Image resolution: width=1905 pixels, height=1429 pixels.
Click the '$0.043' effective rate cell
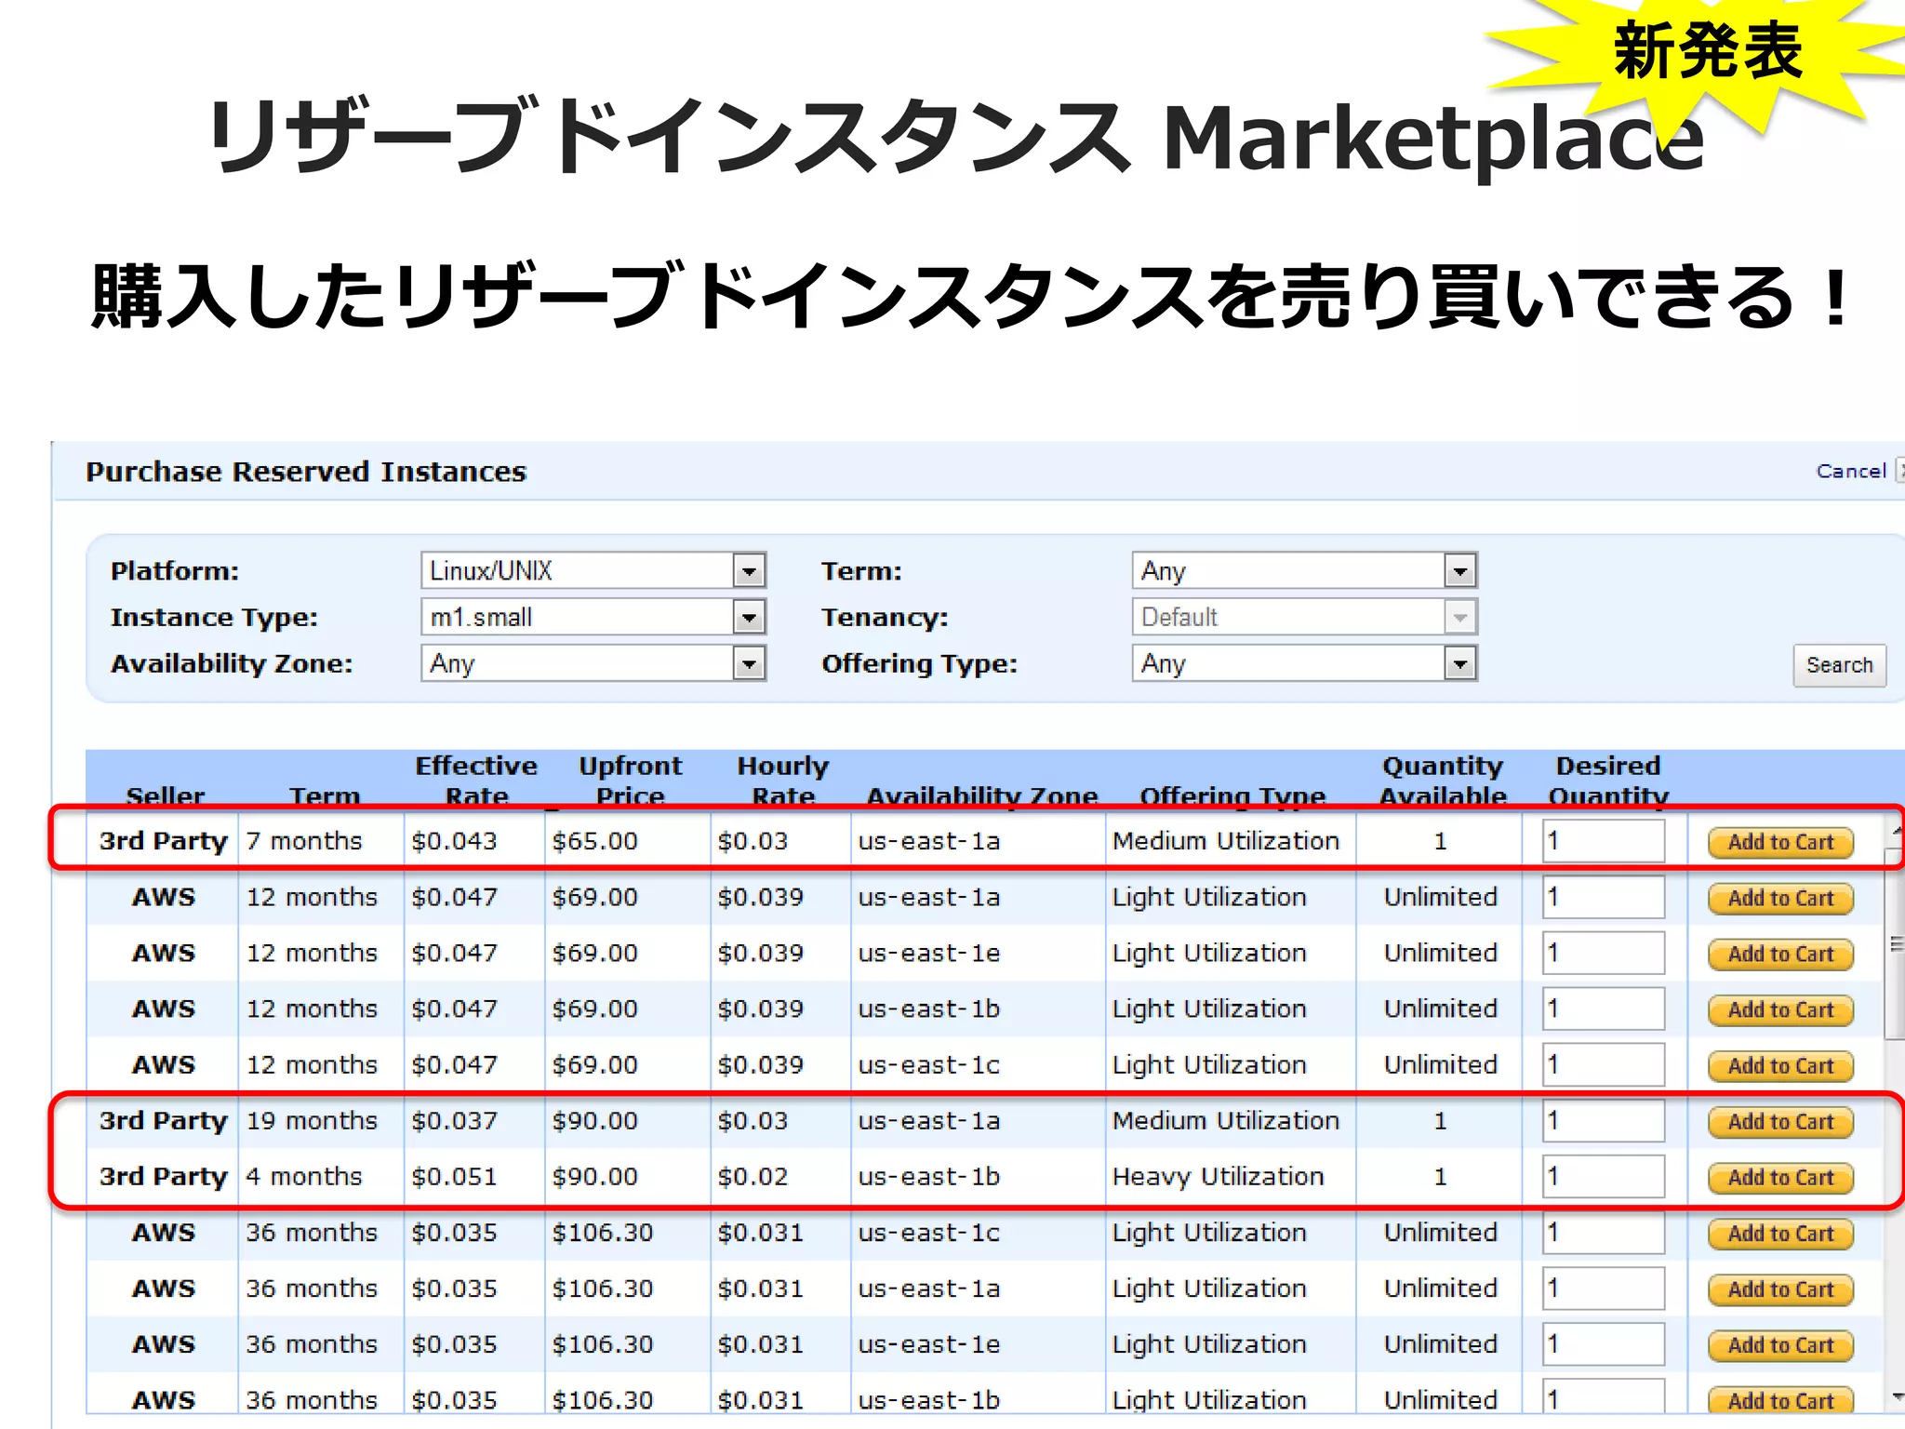coord(473,841)
